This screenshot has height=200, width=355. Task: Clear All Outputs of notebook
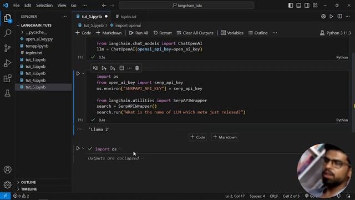195,33
